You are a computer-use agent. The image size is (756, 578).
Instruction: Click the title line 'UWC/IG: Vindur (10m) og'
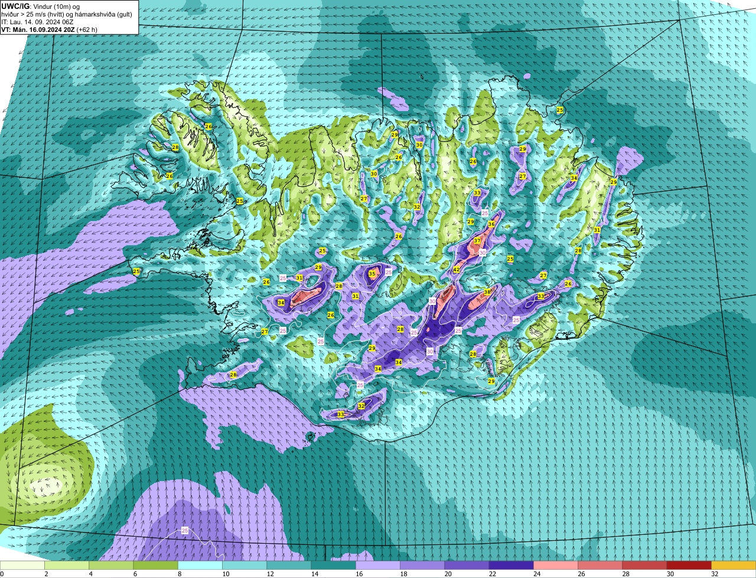(40, 5)
